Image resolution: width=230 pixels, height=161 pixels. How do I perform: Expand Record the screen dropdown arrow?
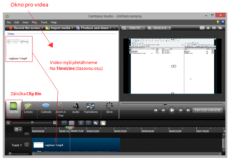click(42, 28)
